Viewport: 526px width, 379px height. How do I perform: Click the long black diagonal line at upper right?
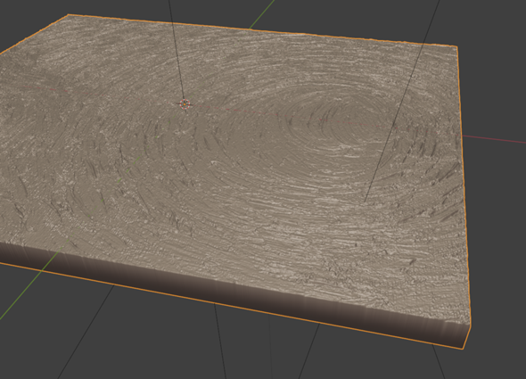[x=403, y=101]
